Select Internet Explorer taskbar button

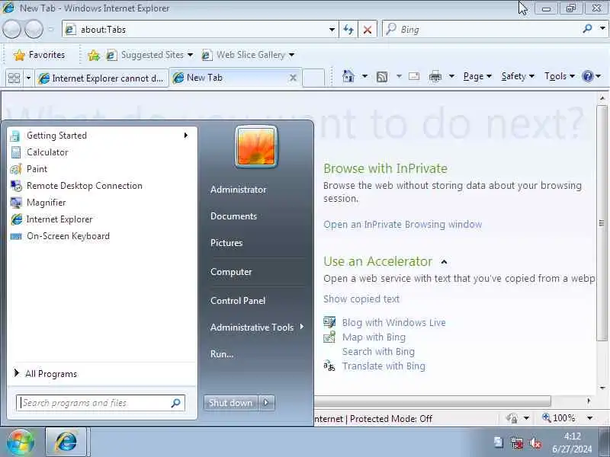tap(66, 442)
